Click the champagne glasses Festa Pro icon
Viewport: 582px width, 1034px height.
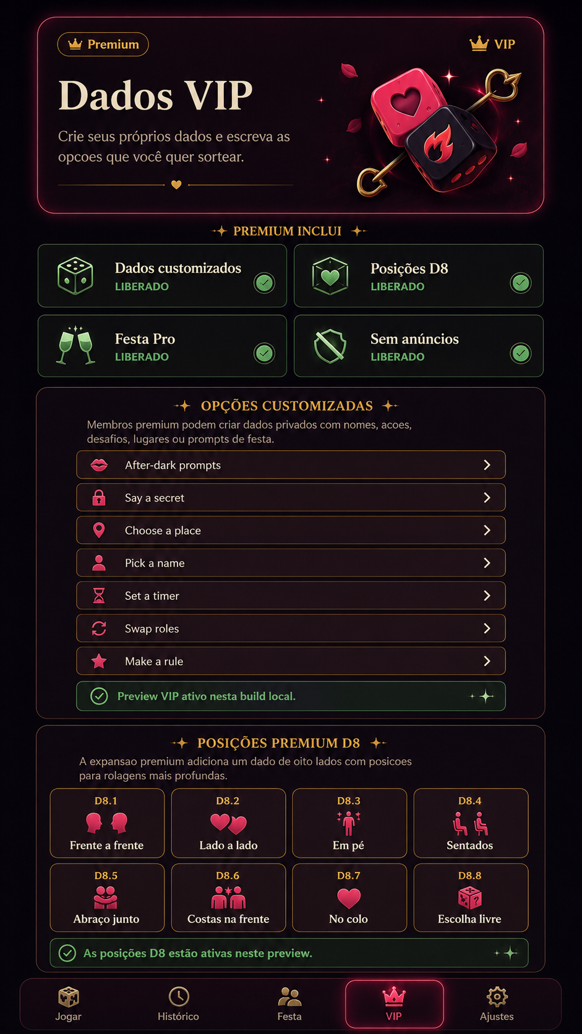[x=75, y=345]
